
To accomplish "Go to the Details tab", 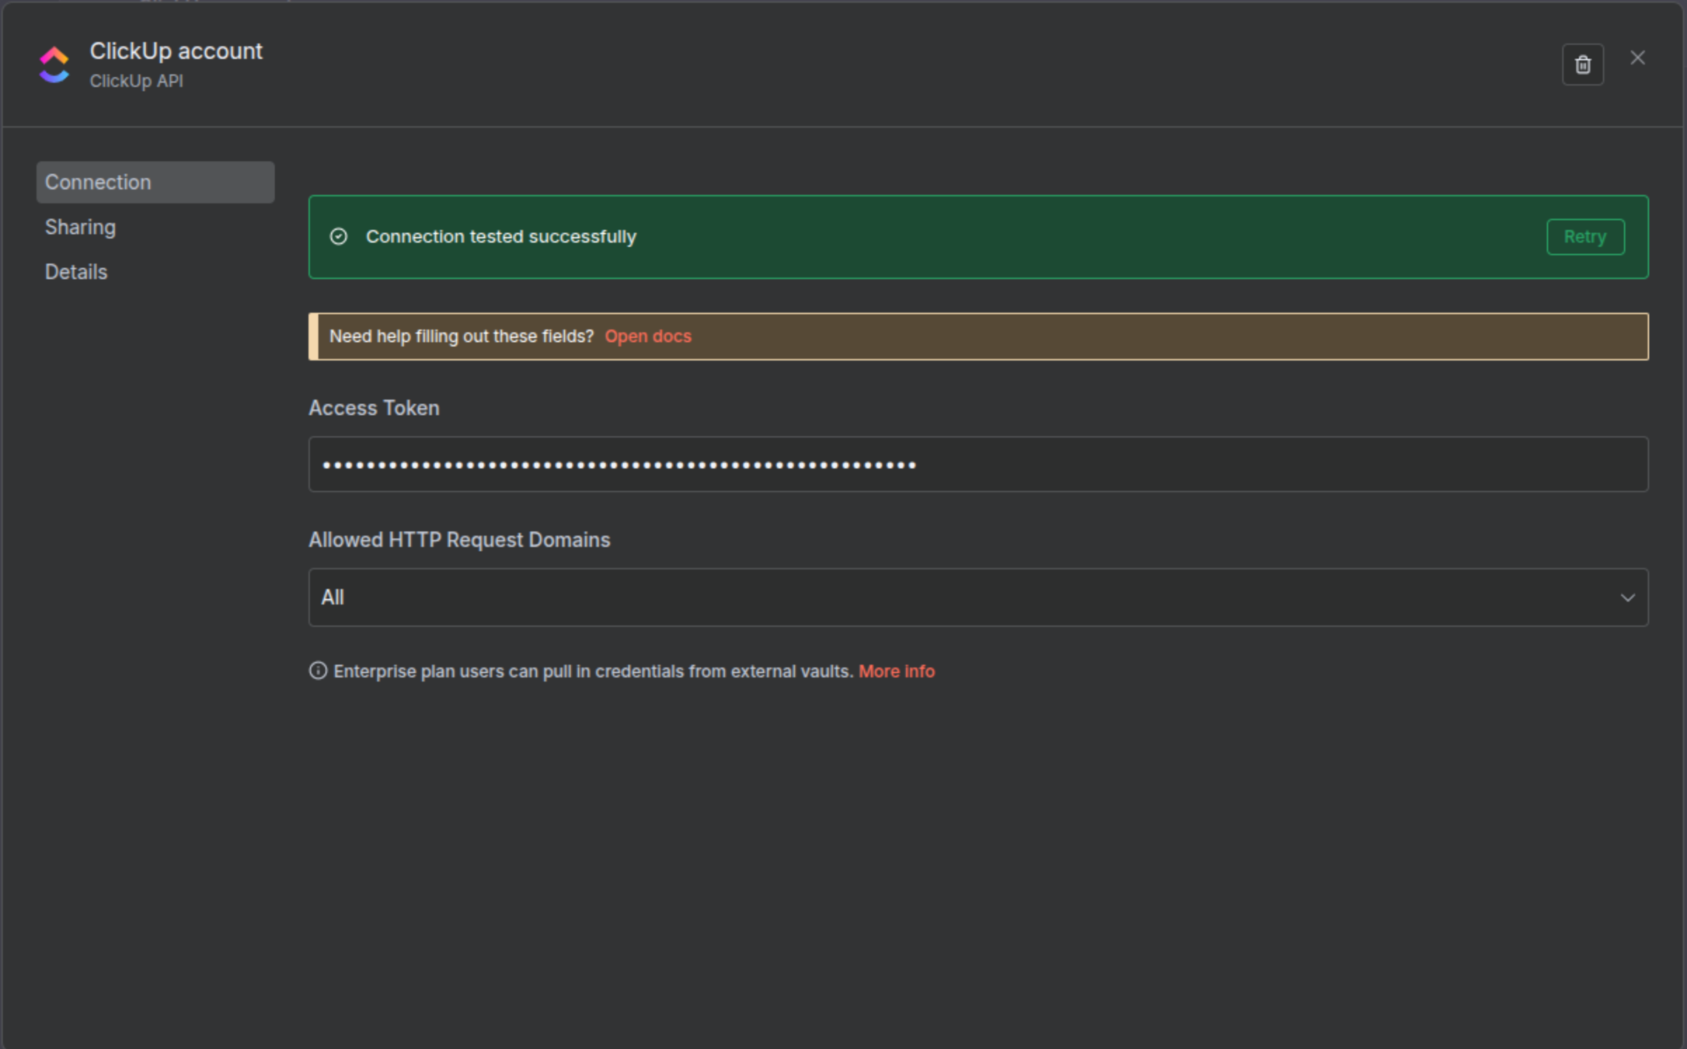I will [76, 272].
